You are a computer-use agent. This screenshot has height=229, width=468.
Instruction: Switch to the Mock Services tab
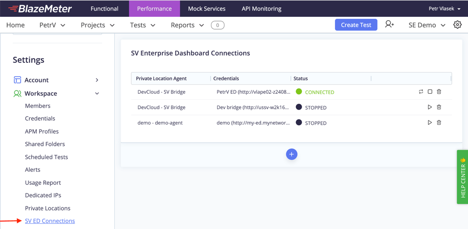(207, 9)
